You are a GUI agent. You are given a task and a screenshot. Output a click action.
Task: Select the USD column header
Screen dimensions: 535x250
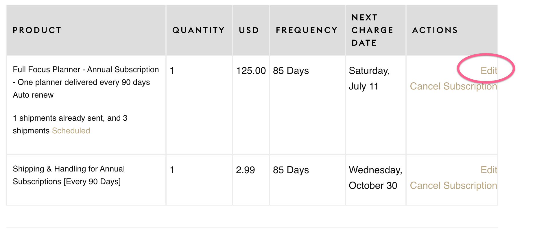pos(249,30)
